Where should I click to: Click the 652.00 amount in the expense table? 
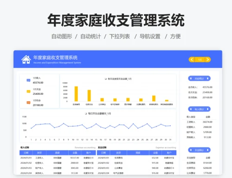click(x=155, y=158)
